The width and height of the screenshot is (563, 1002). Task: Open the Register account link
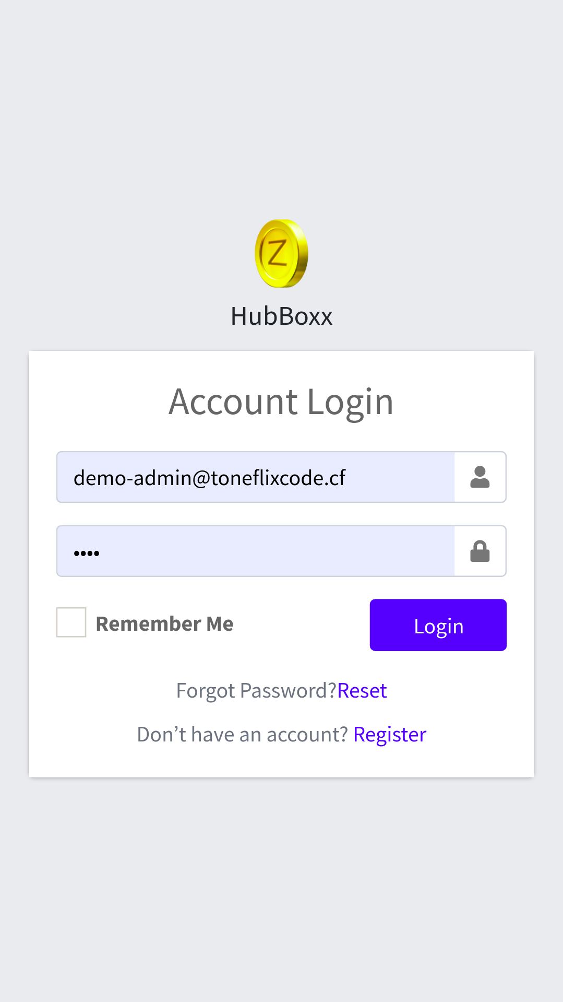(x=390, y=735)
